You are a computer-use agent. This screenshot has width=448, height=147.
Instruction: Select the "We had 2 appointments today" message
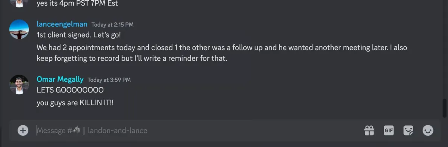(222, 53)
